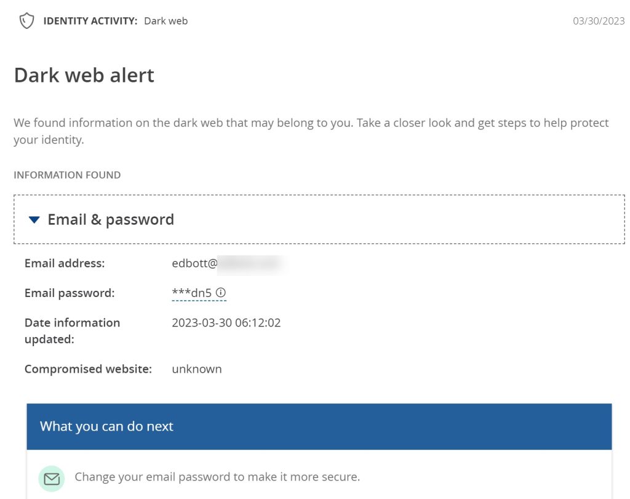The height and width of the screenshot is (499, 630).
Task: Click Change your email password suggestion
Action: pos(217,477)
